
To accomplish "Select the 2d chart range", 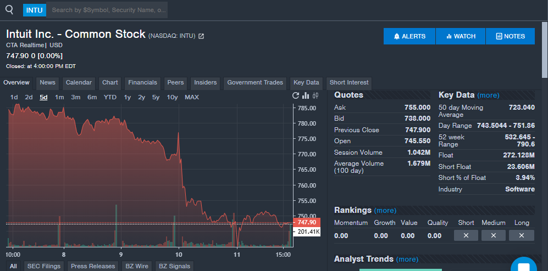I will [x=29, y=97].
